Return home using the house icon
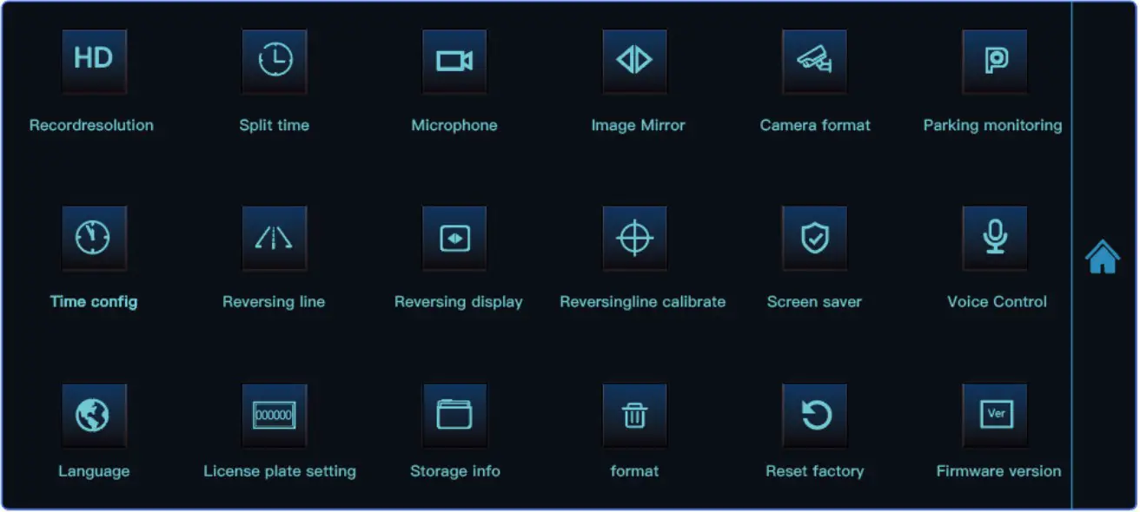The height and width of the screenshot is (512, 1140). click(1104, 257)
